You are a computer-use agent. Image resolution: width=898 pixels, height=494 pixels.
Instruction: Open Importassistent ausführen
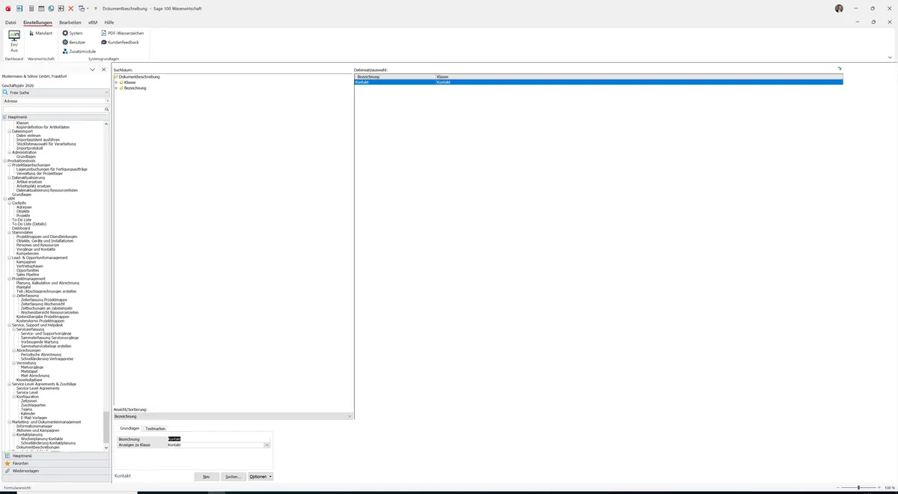point(38,140)
